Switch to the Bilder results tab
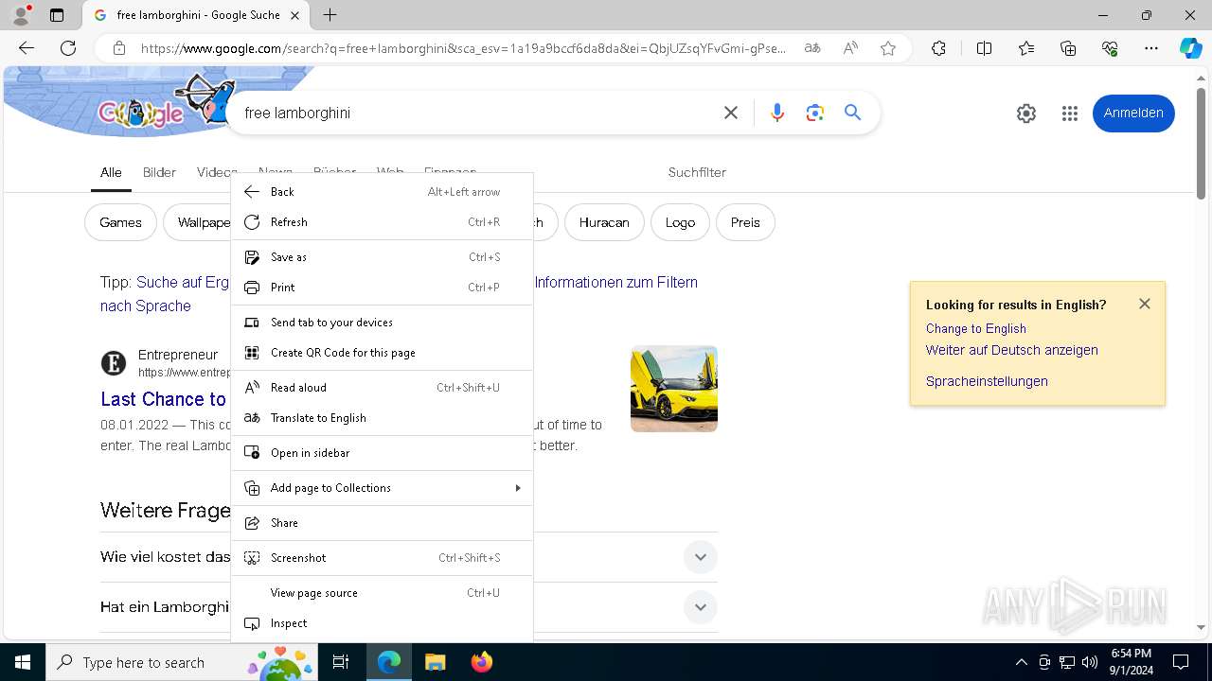The image size is (1212, 681). pyautogui.click(x=159, y=172)
